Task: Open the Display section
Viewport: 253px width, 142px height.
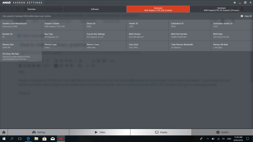Action: coord(161,132)
